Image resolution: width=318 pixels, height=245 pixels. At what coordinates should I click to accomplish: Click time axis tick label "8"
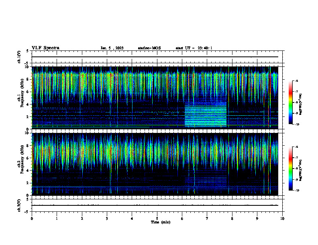232,219
